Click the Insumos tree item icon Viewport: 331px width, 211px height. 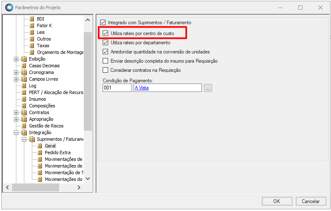pyautogui.click(x=24, y=99)
